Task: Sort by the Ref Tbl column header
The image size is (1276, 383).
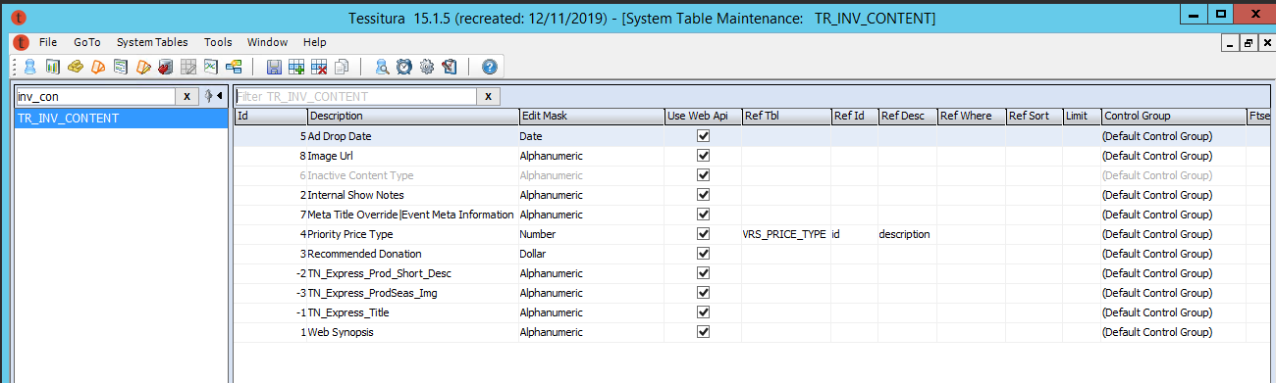Action: pos(785,116)
